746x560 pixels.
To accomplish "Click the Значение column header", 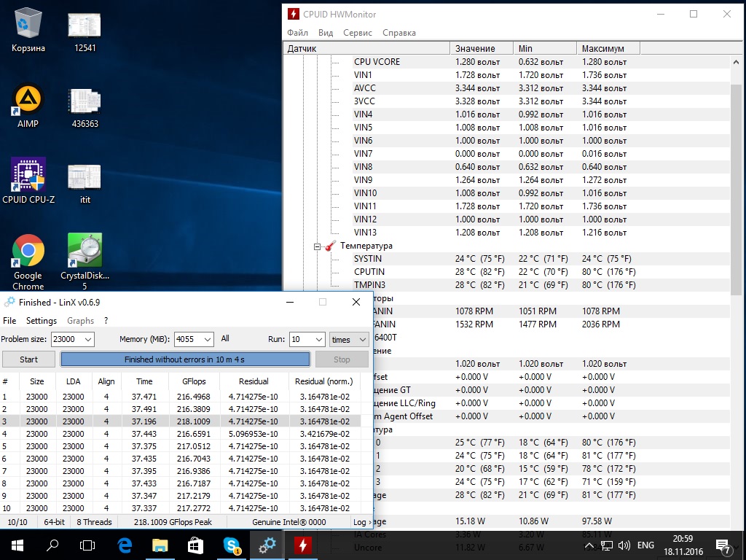I will pyautogui.click(x=482, y=48).
